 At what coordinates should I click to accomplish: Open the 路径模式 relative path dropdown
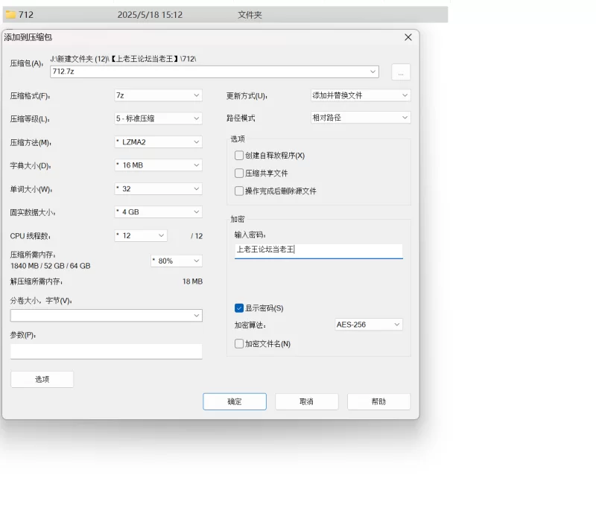coord(361,118)
